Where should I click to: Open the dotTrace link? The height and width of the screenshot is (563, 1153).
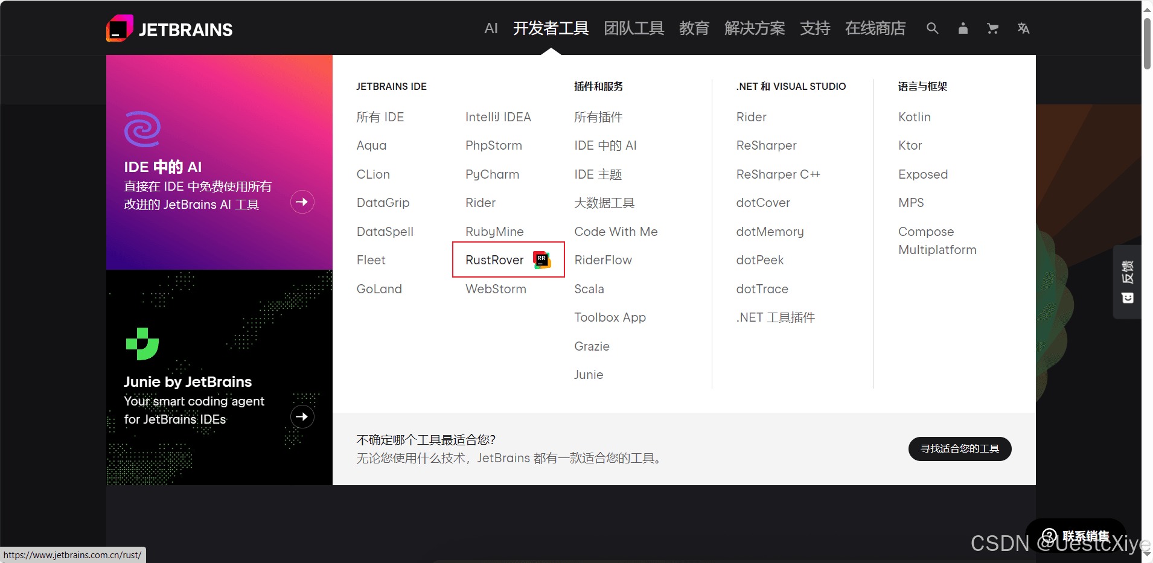762,289
